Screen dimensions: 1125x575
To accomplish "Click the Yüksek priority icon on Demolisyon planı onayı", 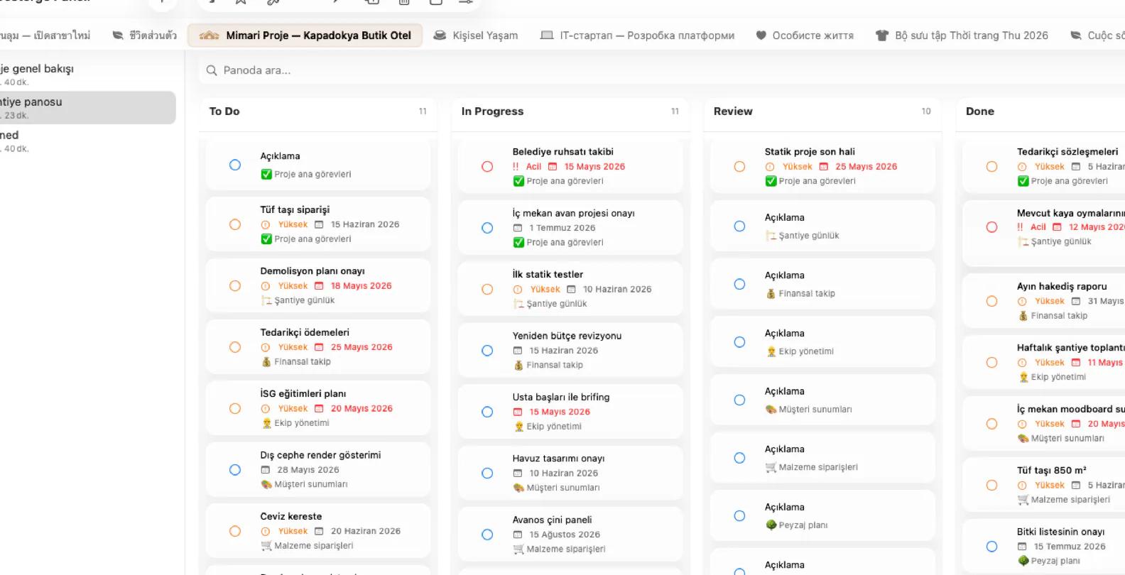I will pyautogui.click(x=266, y=286).
